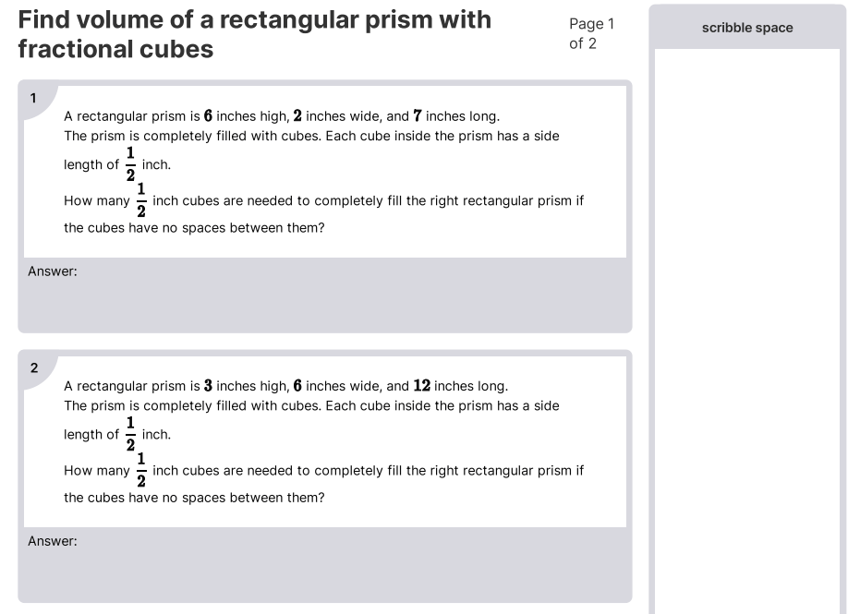Click the bold 2 in "2 inches wide"

297,116
